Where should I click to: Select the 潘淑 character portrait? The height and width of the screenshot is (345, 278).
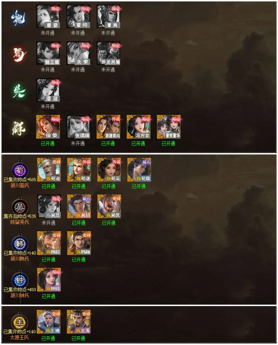[x=48, y=90]
